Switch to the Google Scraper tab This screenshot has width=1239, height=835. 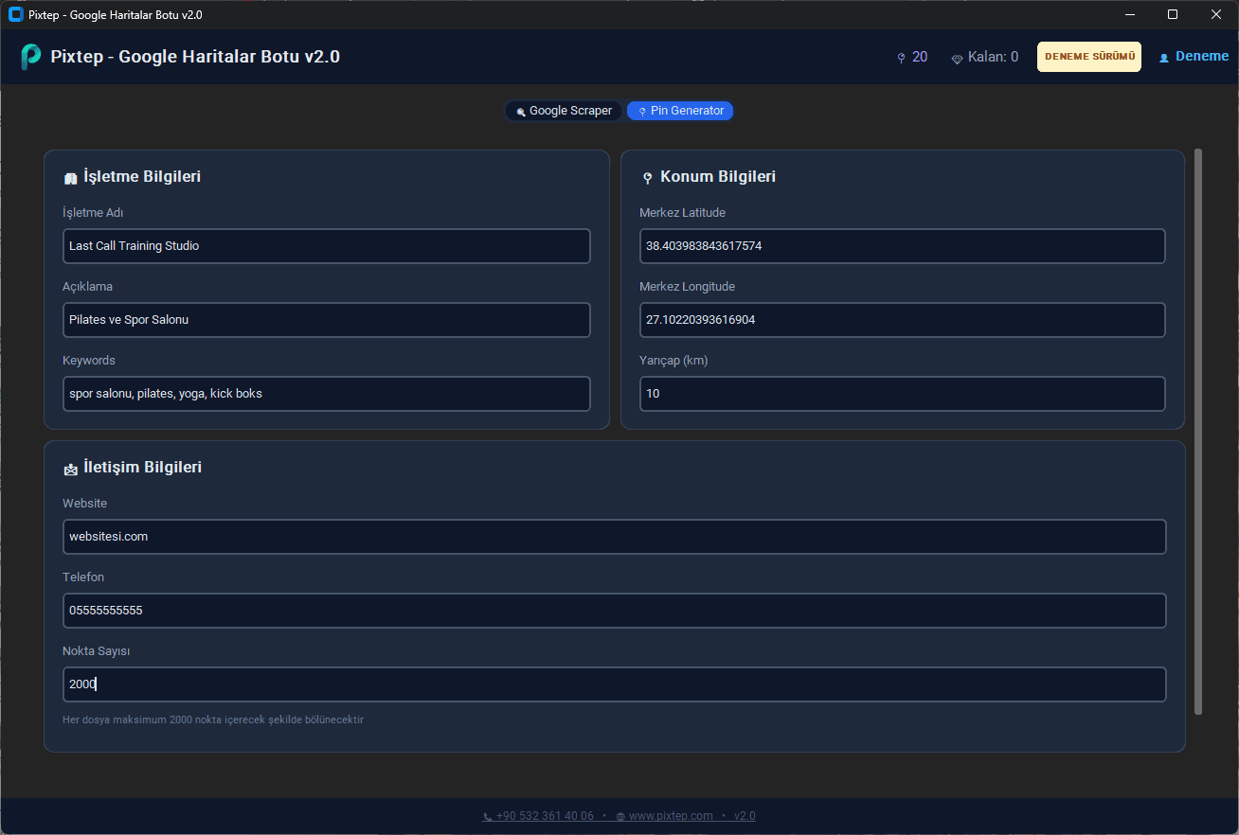(564, 111)
